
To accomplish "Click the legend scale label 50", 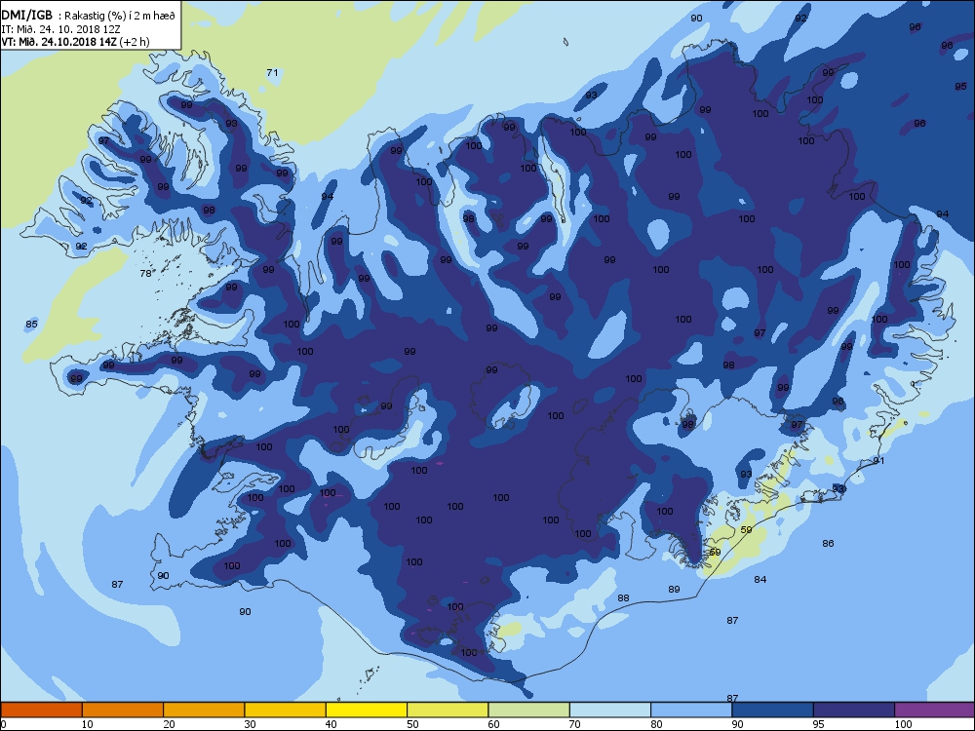I will [x=412, y=724].
